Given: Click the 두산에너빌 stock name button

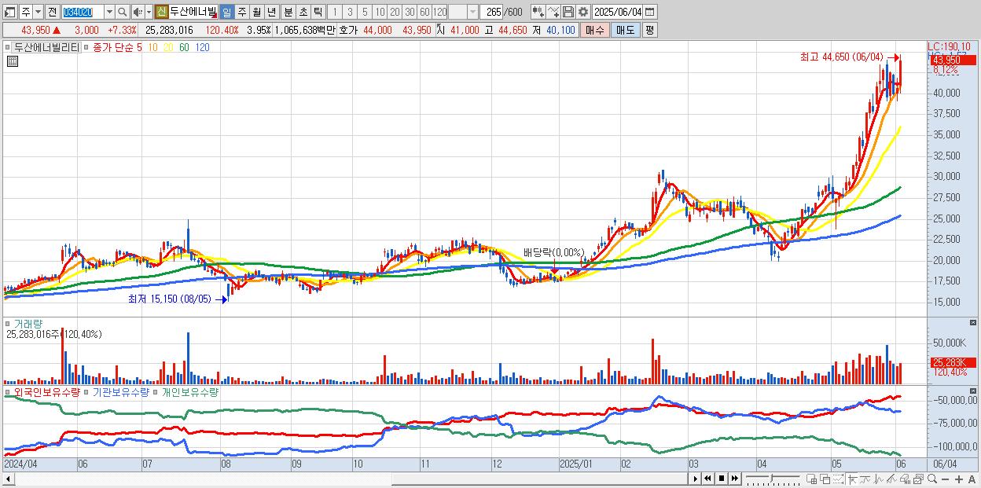Looking at the screenshot, I should point(193,12).
